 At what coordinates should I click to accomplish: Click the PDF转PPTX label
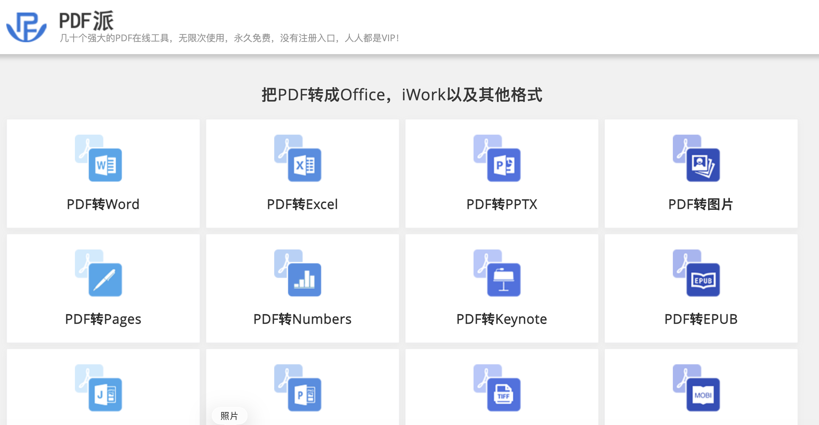502,204
